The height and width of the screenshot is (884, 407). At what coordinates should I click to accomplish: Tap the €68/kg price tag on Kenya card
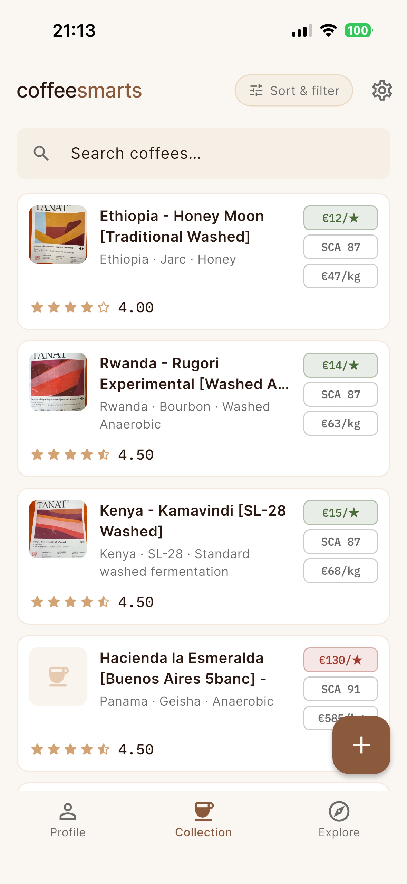[x=341, y=571]
